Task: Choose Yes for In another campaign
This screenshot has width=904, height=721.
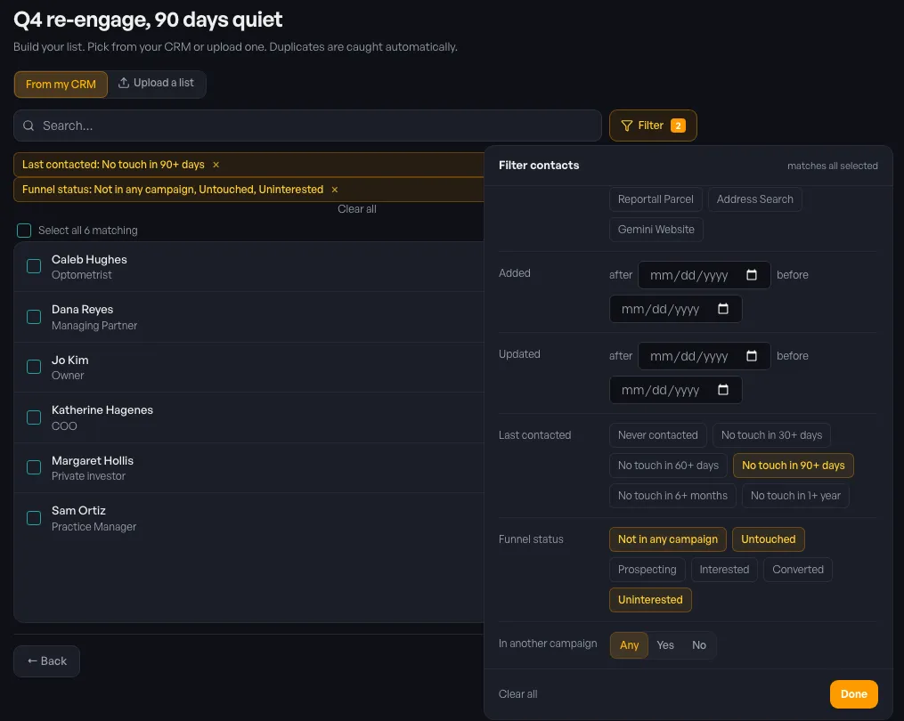Action: coord(665,645)
